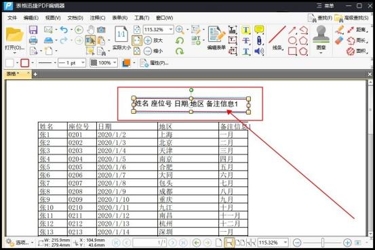This screenshot has height=250, width=375.
Task: Click the white fill color swatch
Action: pos(9,63)
